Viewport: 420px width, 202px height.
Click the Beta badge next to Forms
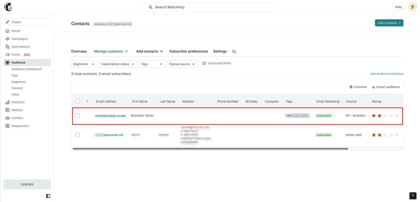point(27,55)
